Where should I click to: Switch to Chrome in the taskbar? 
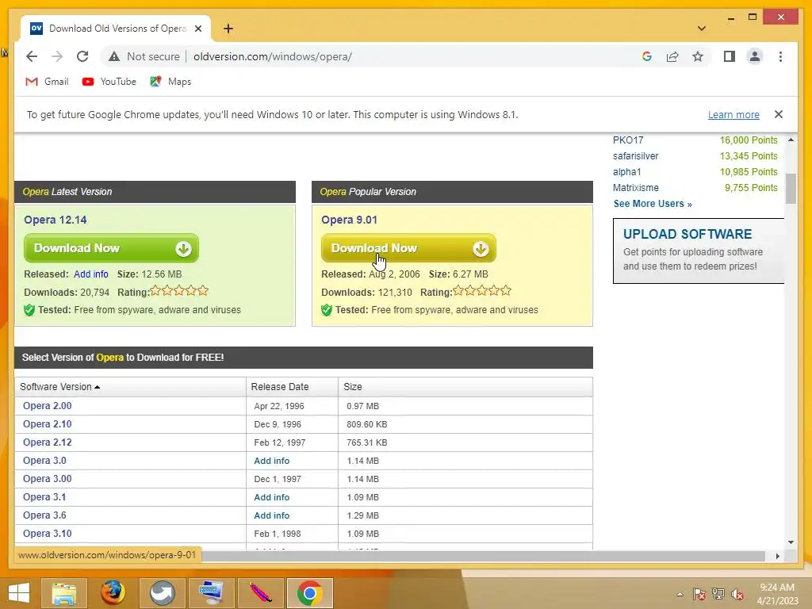coord(310,593)
